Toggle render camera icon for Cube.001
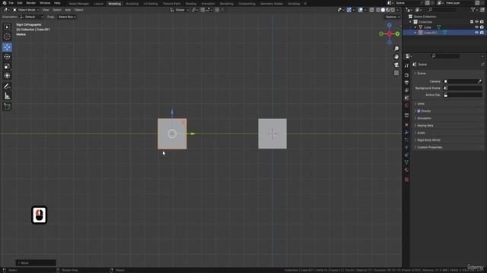Viewport: 487px width, 273px height. coord(482,33)
